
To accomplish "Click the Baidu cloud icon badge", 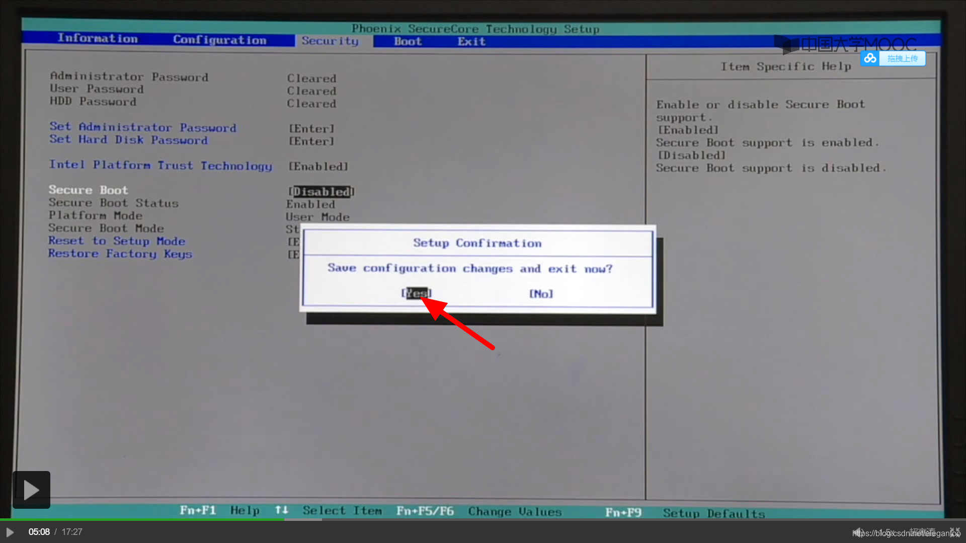I will tap(870, 58).
